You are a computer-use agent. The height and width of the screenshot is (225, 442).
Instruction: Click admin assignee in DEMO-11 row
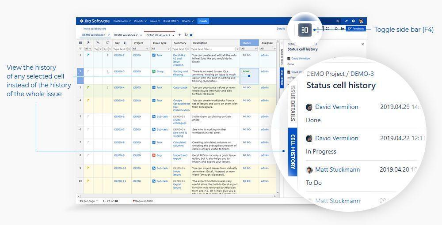[x=264, y=181]
